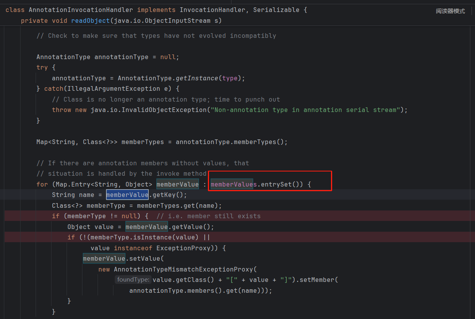Click the highlighted memberValues field in the for loop
The width and height of the screenshot is (475, 319).
pyautogui.click(x=233, y=184)
